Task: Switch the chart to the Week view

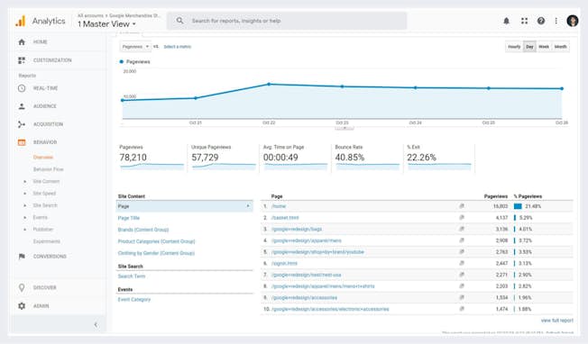Action: coord(544,47)
